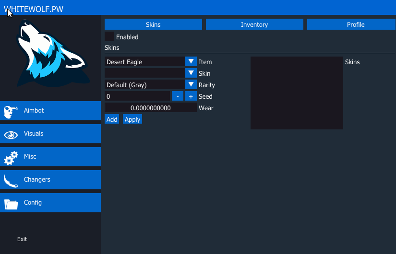Click the Aimbot head icon
Image resolution: width=396 pixels, height=254 pixels.
(11, 111)
